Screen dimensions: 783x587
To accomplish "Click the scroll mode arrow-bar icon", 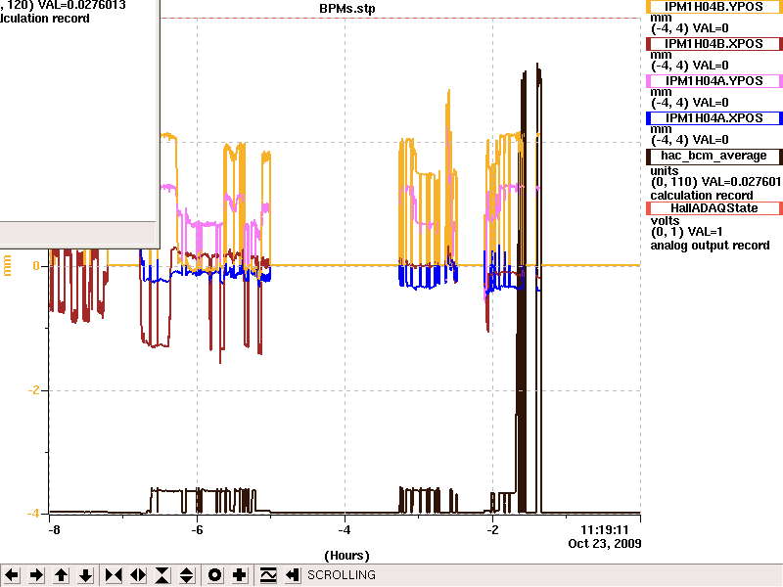I will [x=293, y=575].
